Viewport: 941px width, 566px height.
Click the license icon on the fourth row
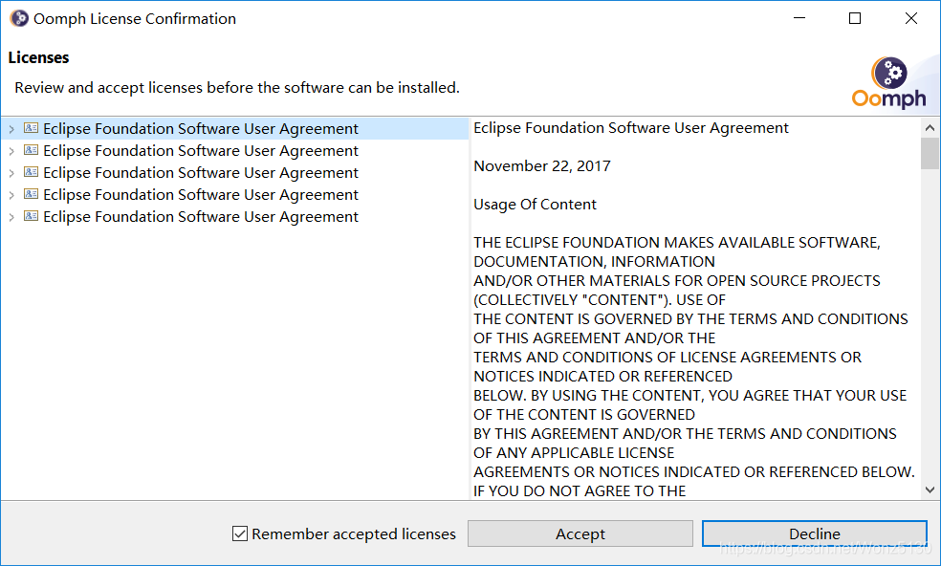point(31,194)
